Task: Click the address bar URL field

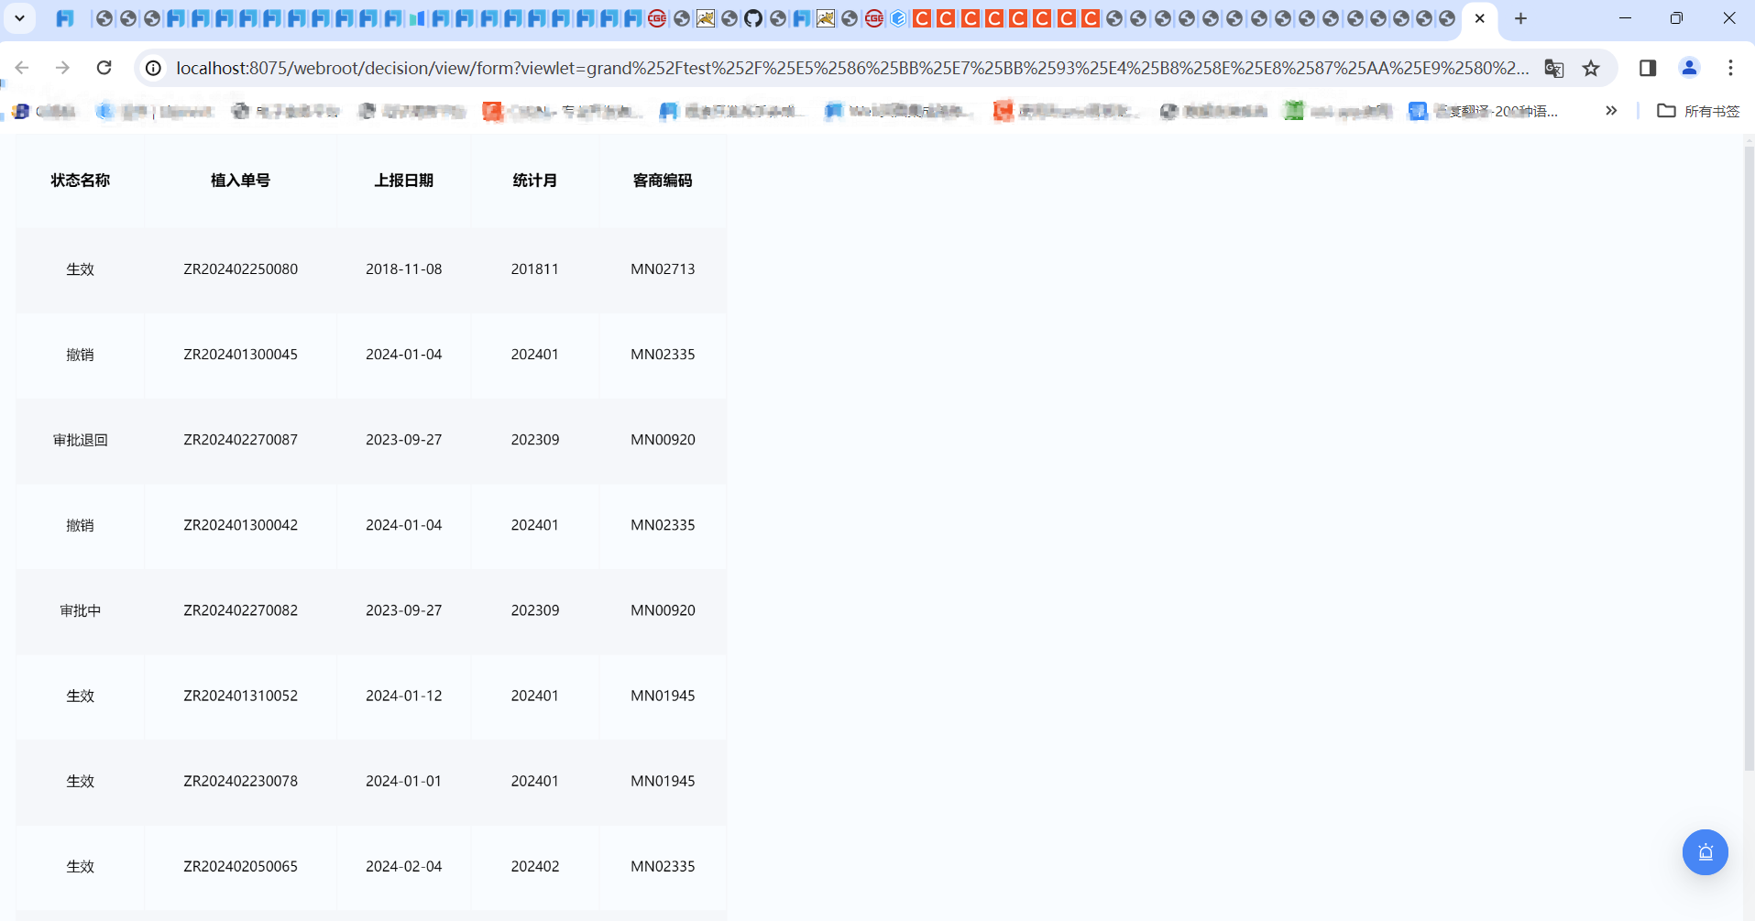Action: point(852,68)
